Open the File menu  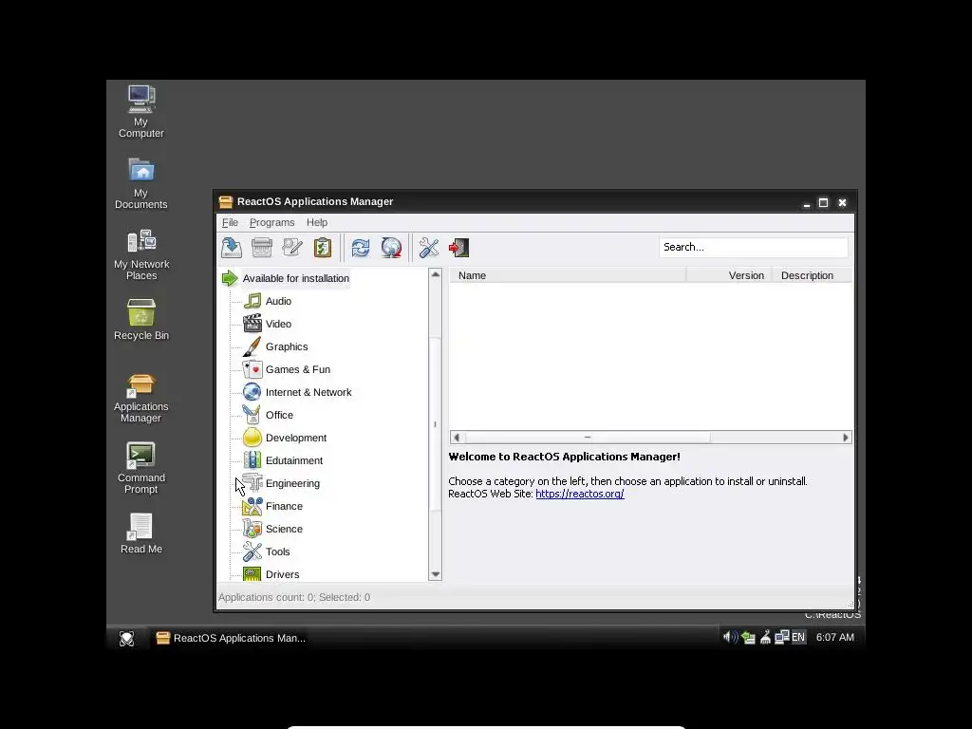230,222
